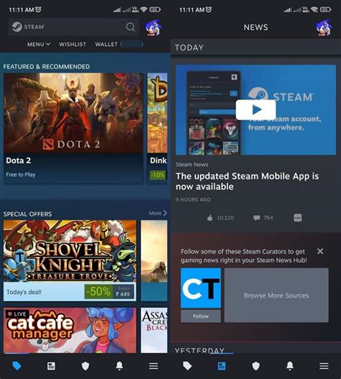Open hamburger menu on left screen

click(153, 366)
